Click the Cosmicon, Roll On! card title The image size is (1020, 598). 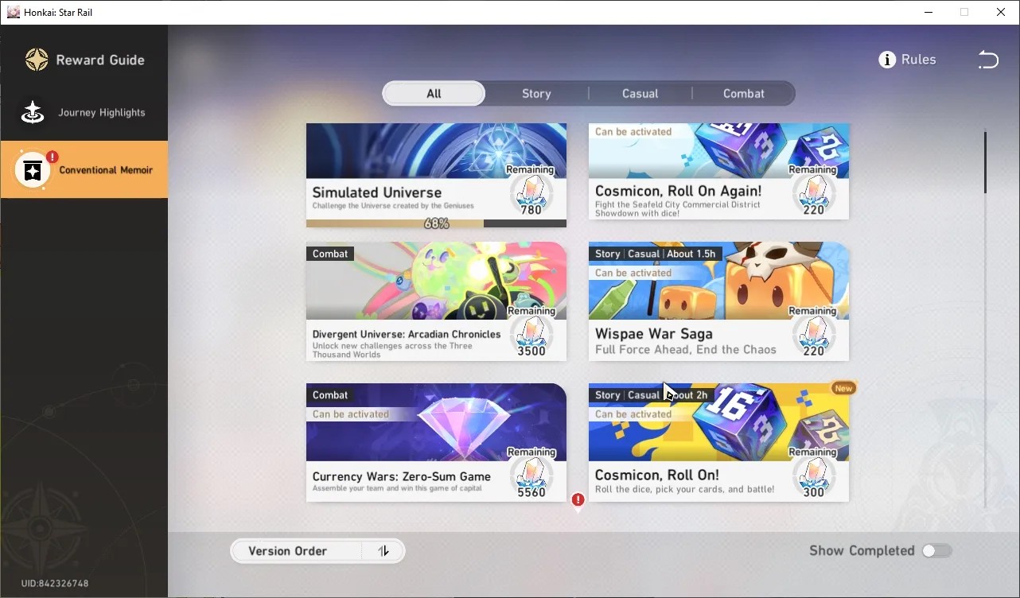[x=657, y=475]
